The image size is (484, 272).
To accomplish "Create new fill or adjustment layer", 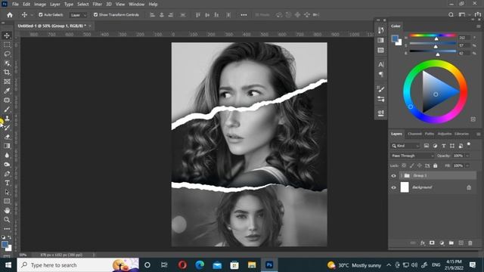I will (x=442, y=243).
